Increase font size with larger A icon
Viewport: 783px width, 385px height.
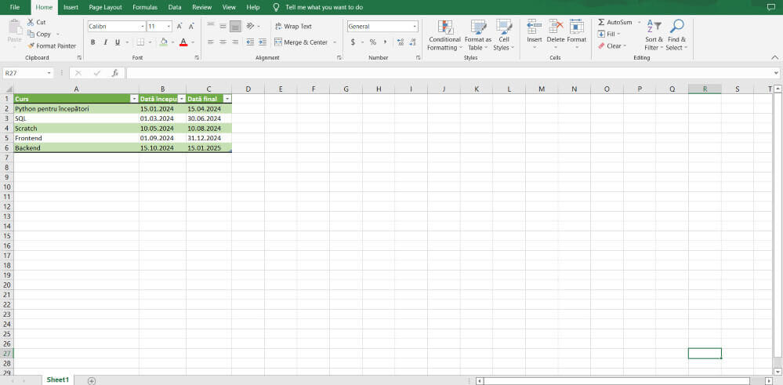179,27
